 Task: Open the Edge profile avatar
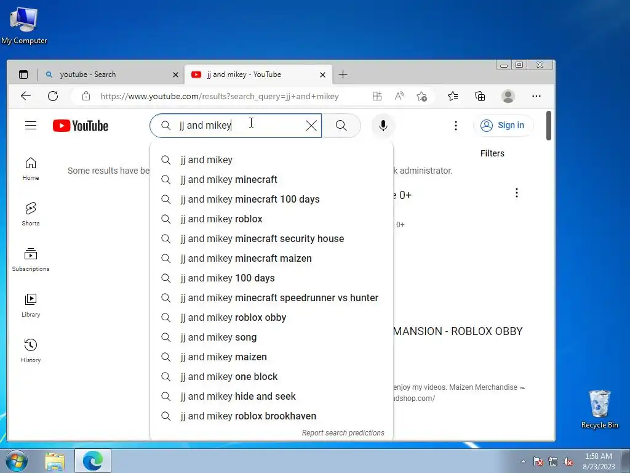[508, 96]
